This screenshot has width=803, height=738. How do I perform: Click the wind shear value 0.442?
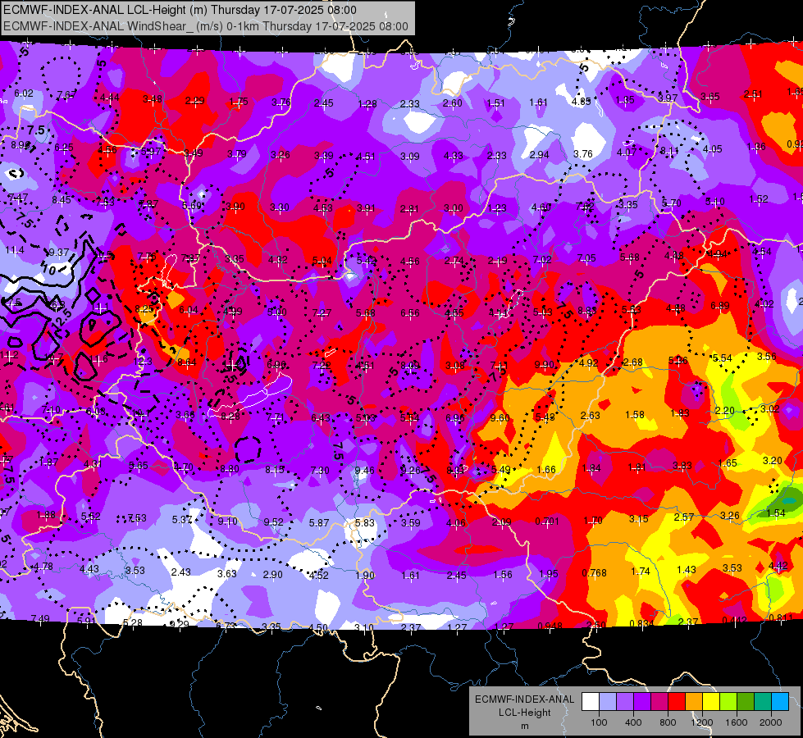tap(734, 620)
